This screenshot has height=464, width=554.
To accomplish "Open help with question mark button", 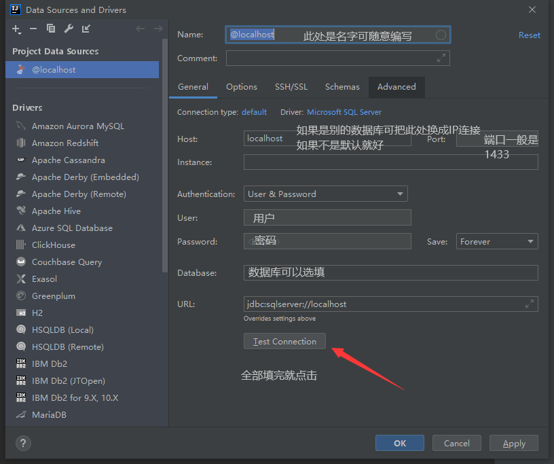I will tap(23, 443).
